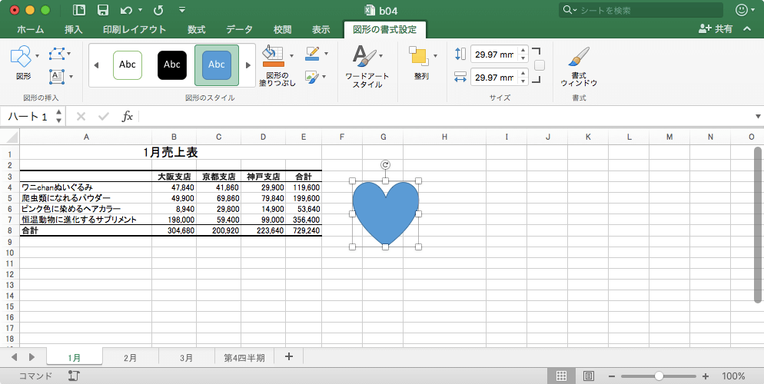Click the accessibility status bar icon
This screenshot has height=384, width=764.
[x=74, y=376]
